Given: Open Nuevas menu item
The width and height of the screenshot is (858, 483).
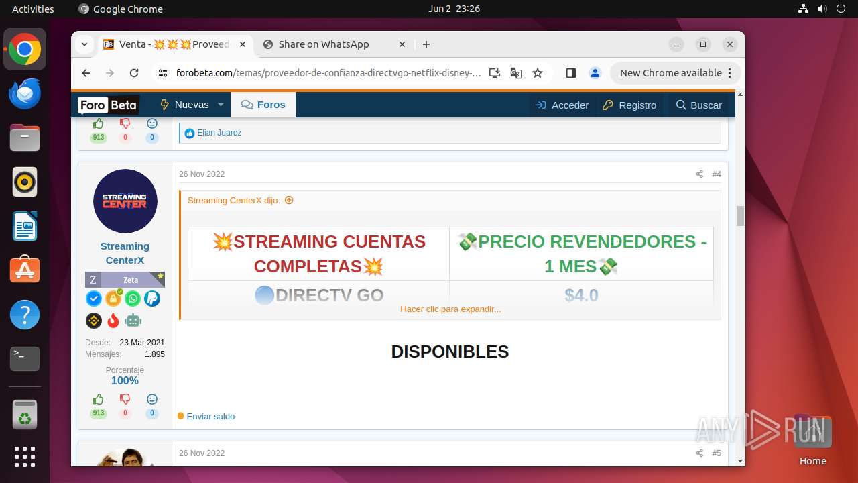Looking at the screenshot, I should tap(185, 105).
